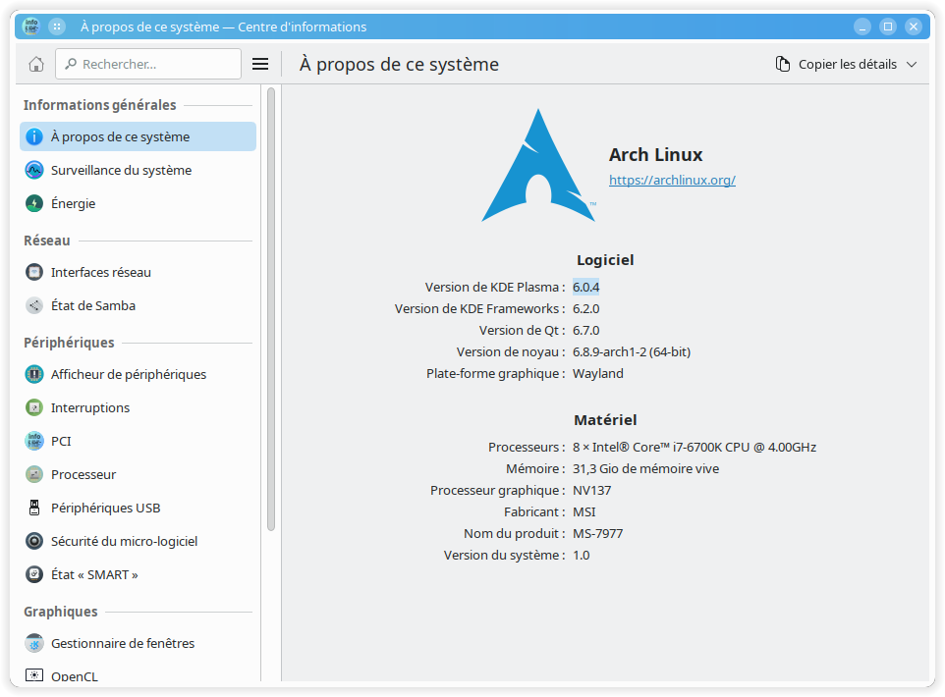This screenshot has height=697, width=945.
Task: Click the MSI manufacturer value
Action: click(x=584, y=512)
